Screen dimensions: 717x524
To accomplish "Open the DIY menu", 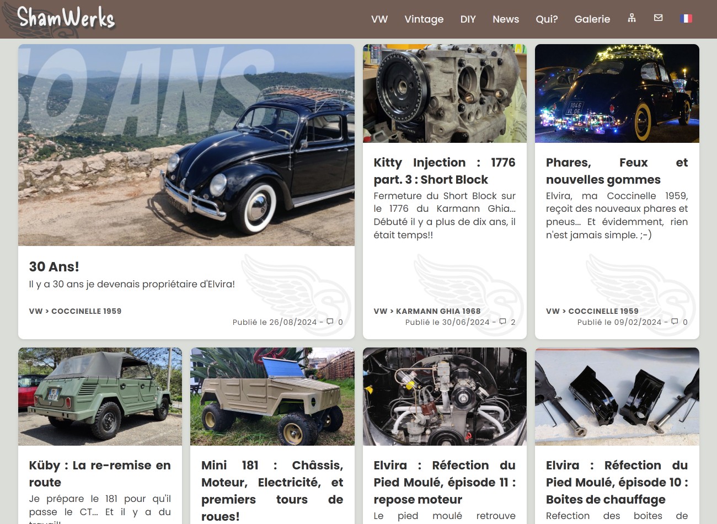I will click(x=468, y=19).
